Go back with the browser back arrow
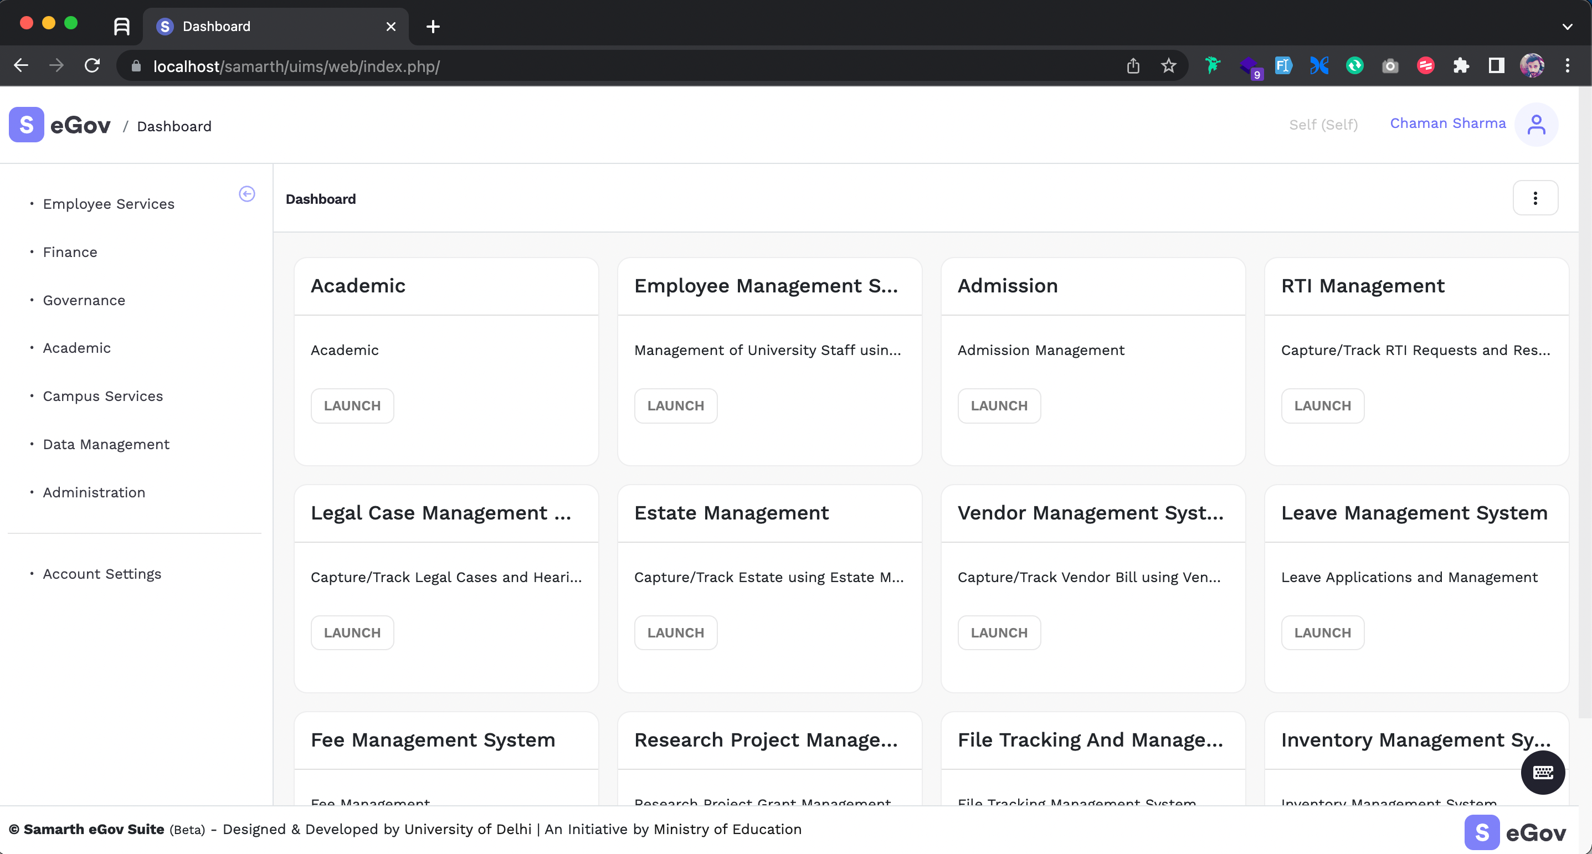This screenshot has width=1592, height=854. (x=21, y=65)
